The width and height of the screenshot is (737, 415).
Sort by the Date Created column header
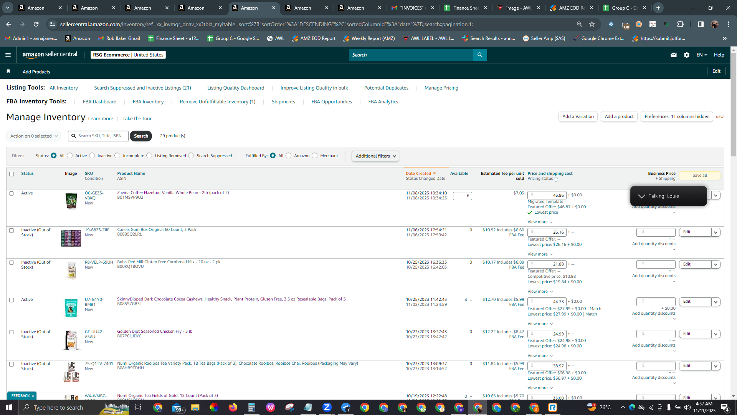click(x=421, y=173)
